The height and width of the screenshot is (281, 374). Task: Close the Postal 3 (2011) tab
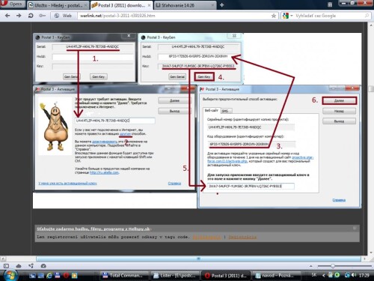coord(149,5)
